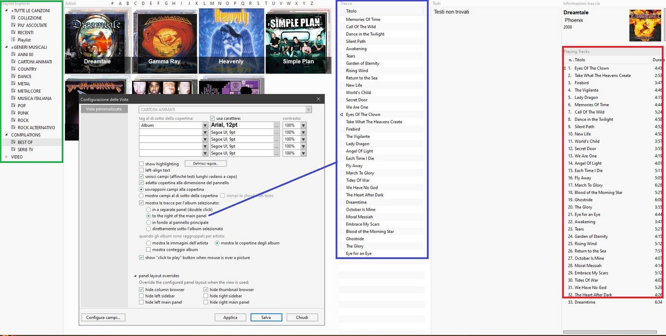Click the Applica button
Viewport: 666px width, 336px height.
pos(230,317)
